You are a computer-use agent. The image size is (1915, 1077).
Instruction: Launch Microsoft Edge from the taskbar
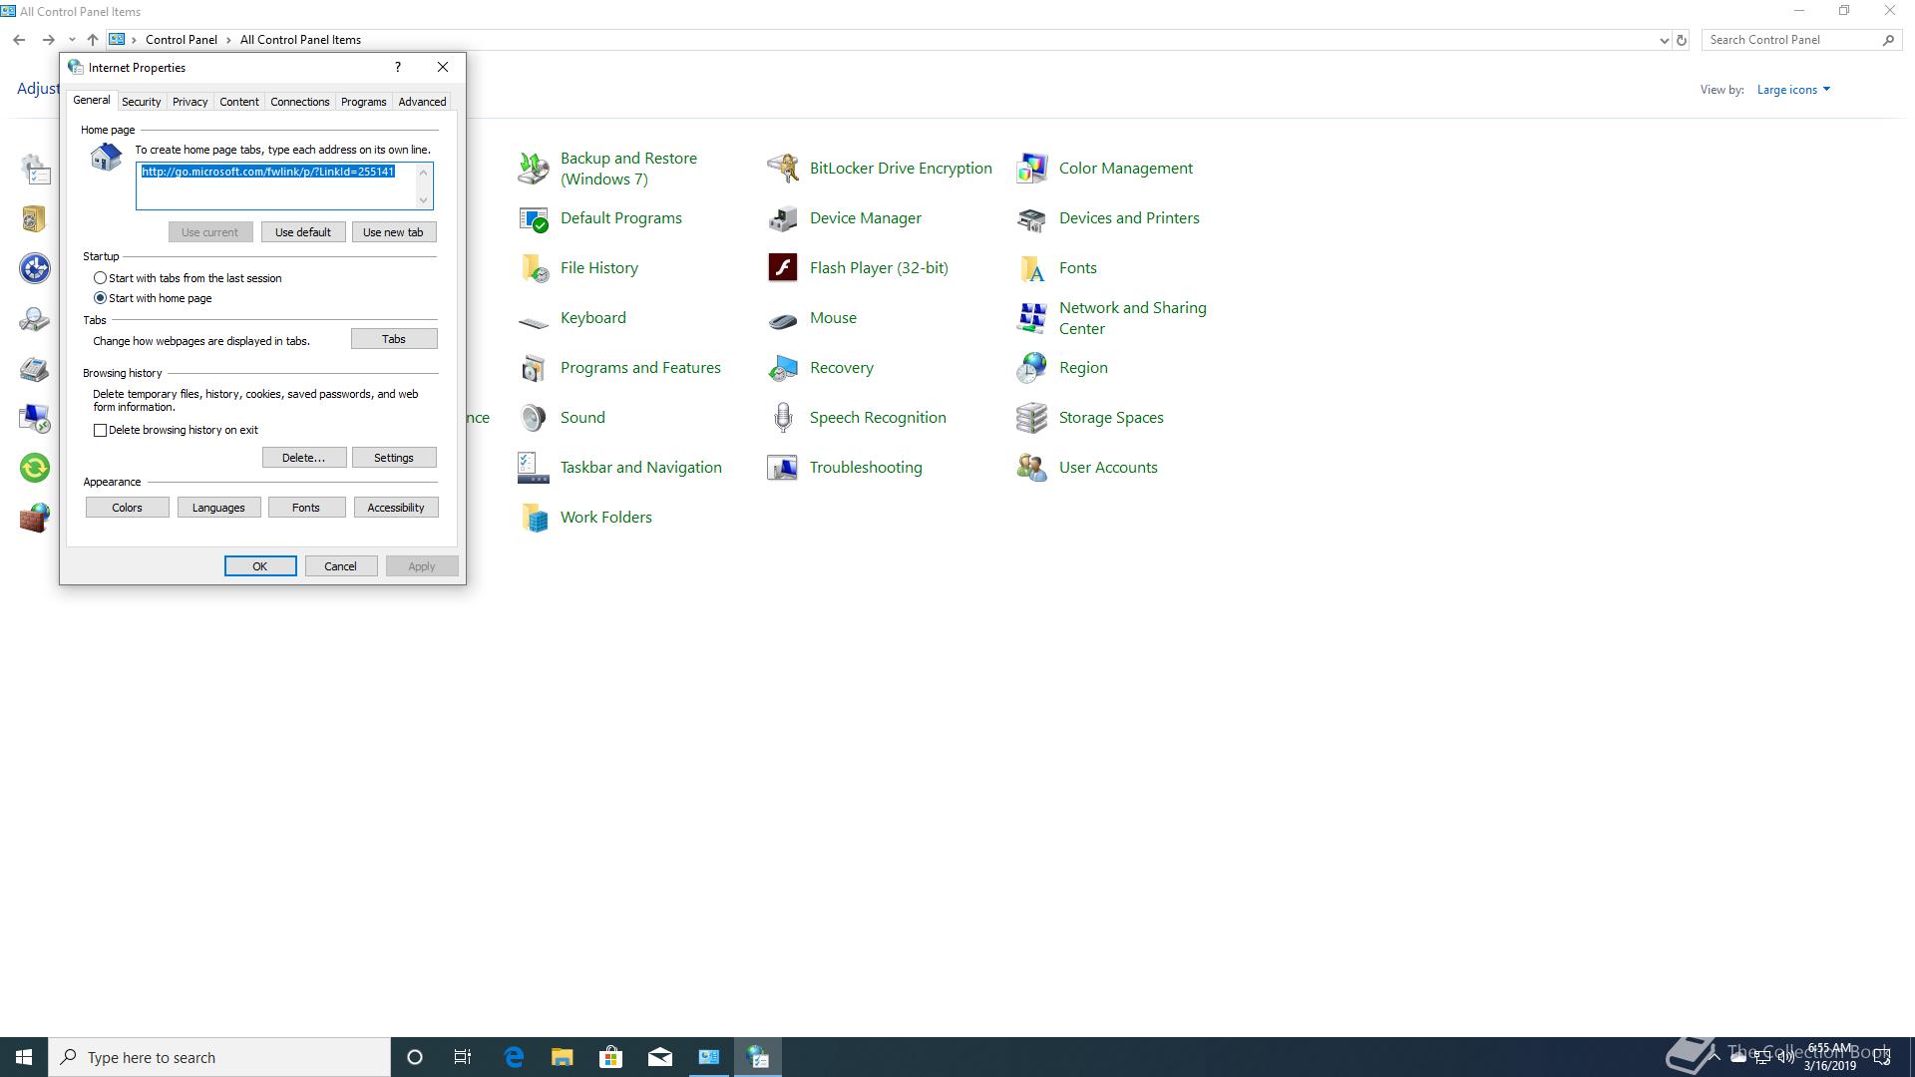click(514, 1057)
